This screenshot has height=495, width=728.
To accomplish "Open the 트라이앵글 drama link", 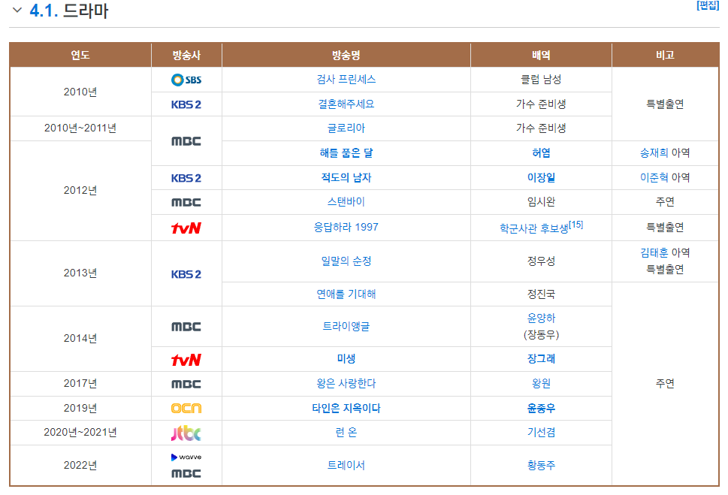I will coord(346,327).
